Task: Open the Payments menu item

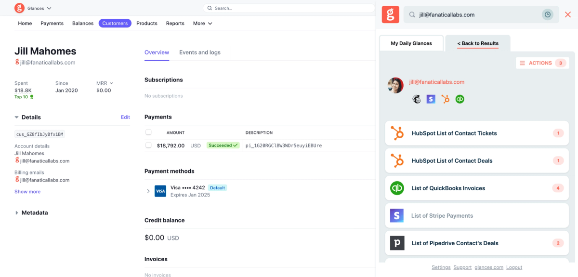Action: tap(52, 23)
